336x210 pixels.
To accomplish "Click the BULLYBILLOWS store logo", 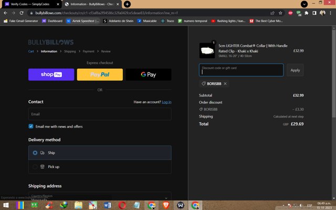I will pos(51,42).
